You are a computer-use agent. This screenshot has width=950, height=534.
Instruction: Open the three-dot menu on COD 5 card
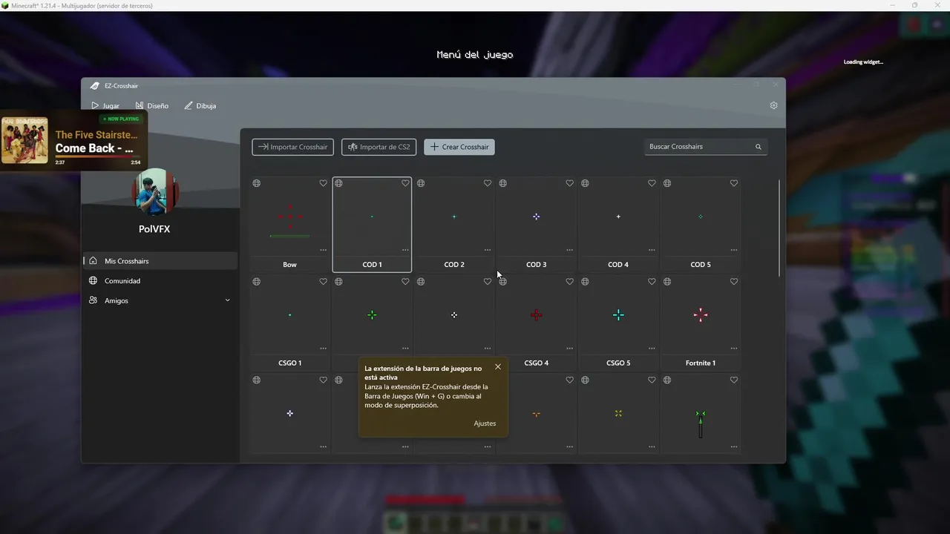tap(734, 250)
